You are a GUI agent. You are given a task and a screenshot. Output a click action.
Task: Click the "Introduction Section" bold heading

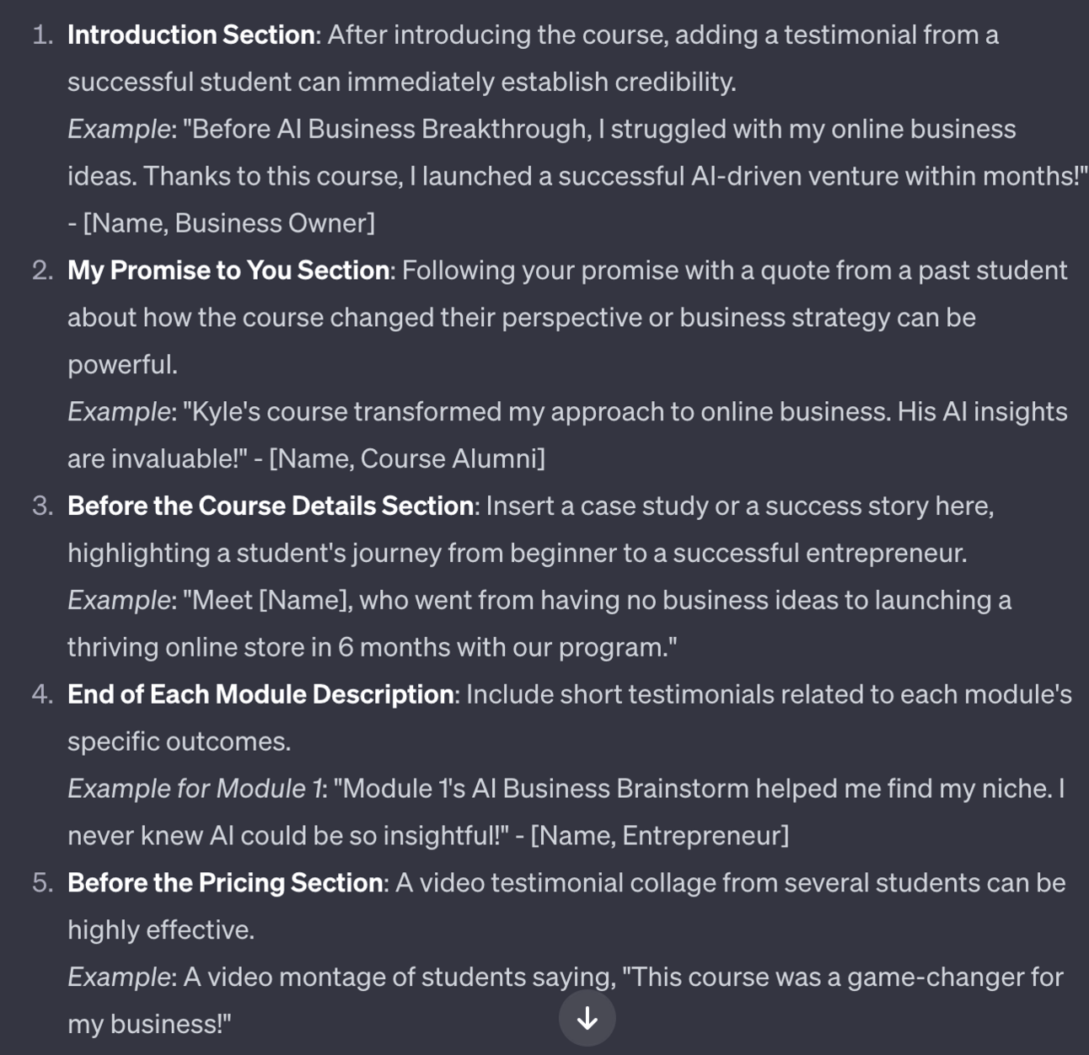pos(191,35)
